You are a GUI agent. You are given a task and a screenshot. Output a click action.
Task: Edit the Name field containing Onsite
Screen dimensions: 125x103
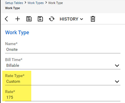coord(63,50)
